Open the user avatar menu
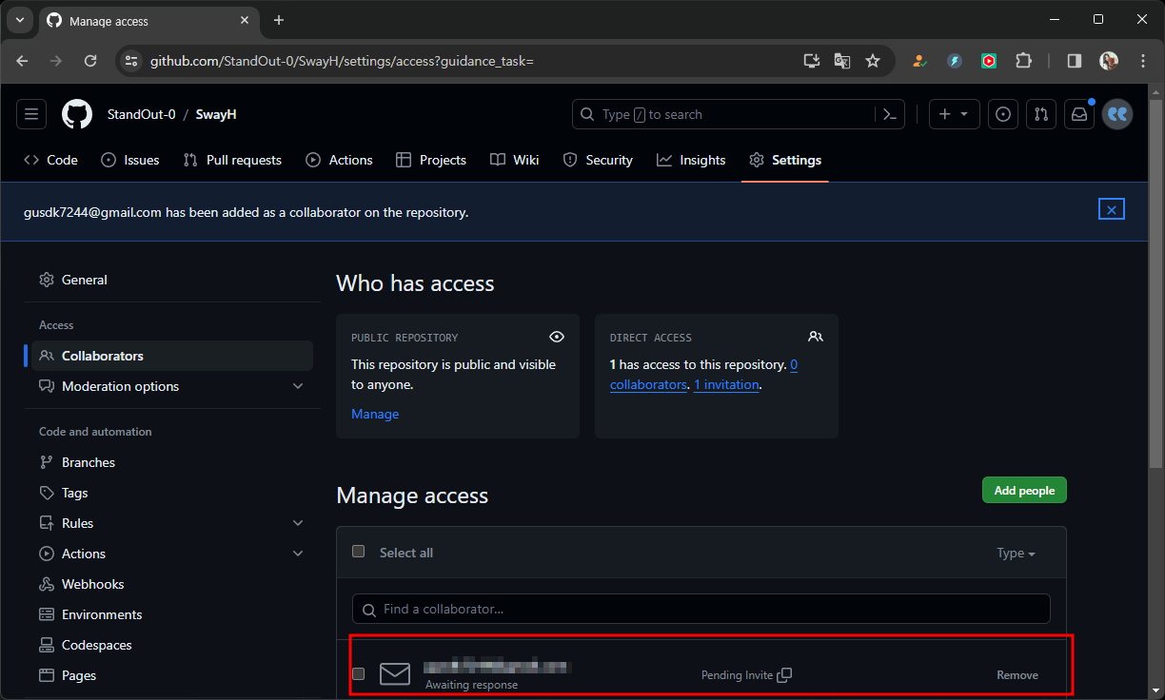The width and height of the screenshot is (1165, 700). (x=1117, y=114)
